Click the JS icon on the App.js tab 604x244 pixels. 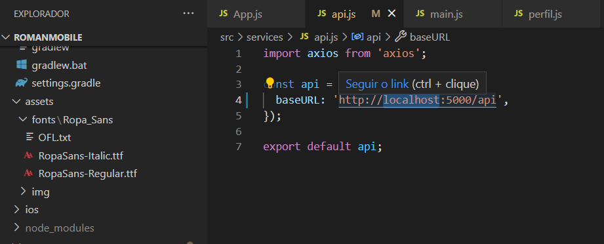pyautogui.click(x=224, y=14)
